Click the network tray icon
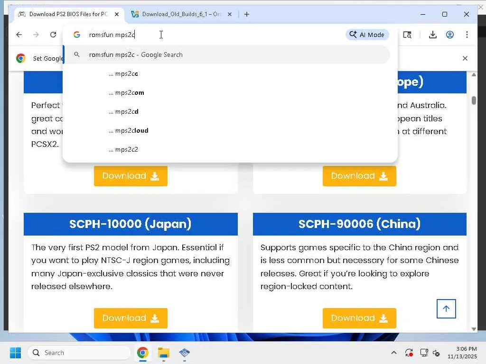This screenshot has width=486, height=364. click(x=424, y=353)
